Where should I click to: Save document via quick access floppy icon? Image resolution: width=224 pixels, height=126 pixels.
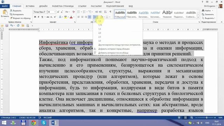(7, 26)
